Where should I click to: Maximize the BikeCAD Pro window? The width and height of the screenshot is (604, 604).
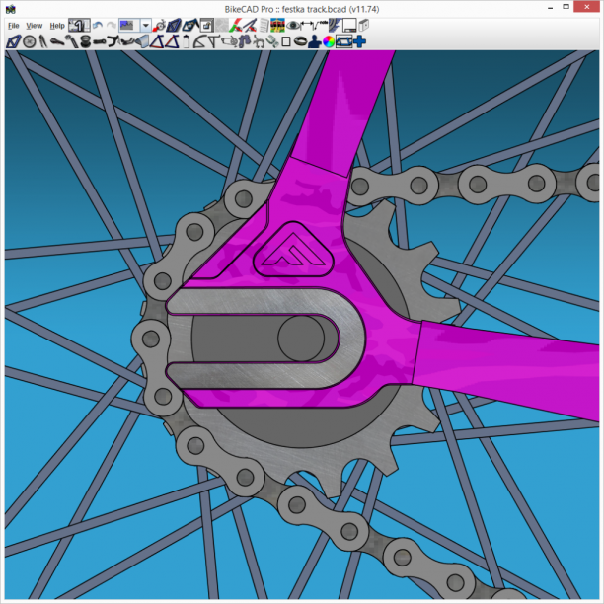pyautogui.click(x=566, y=7)
